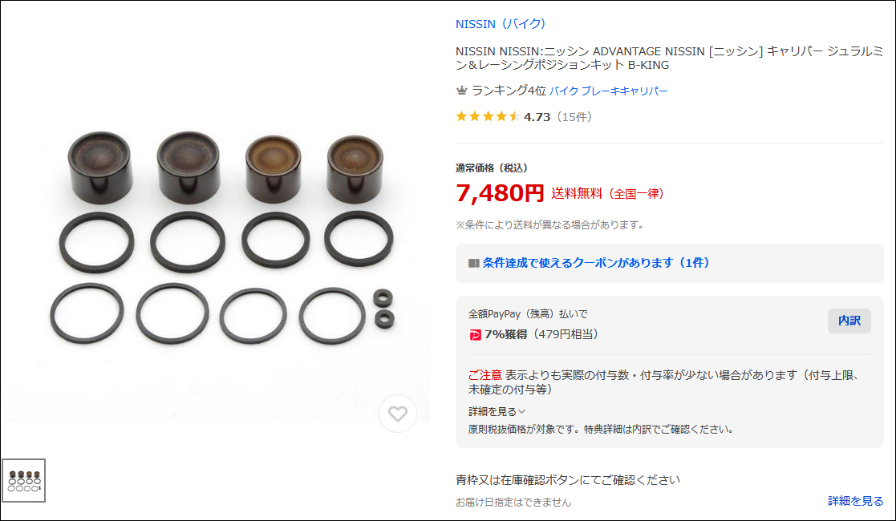Screen dimensions: 896x521
Task: Click the yellow star rating icons
Action: pos(488,116)
